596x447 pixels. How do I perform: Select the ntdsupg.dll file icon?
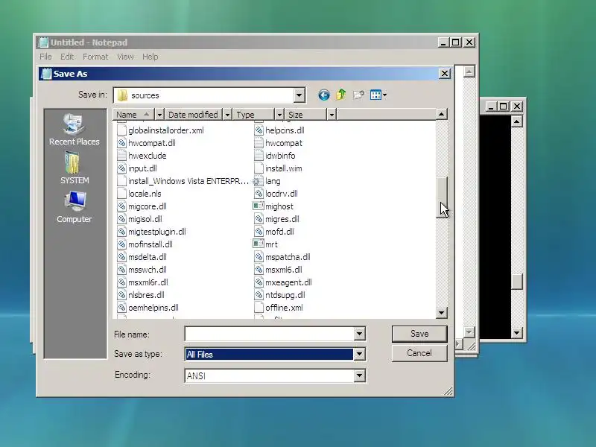[x=259, y=295]
